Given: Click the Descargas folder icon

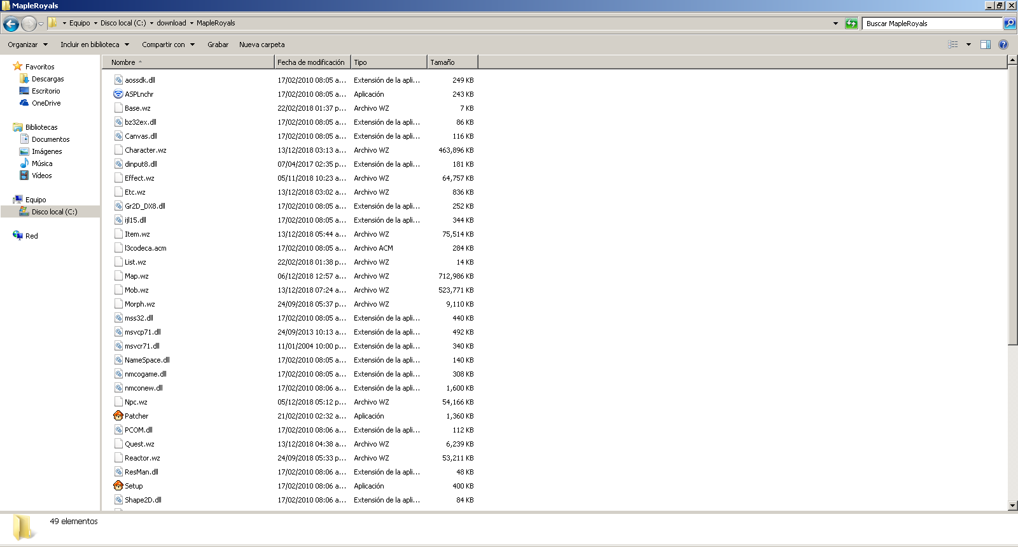Looking at the screenshot, I should tap(24, 79).
